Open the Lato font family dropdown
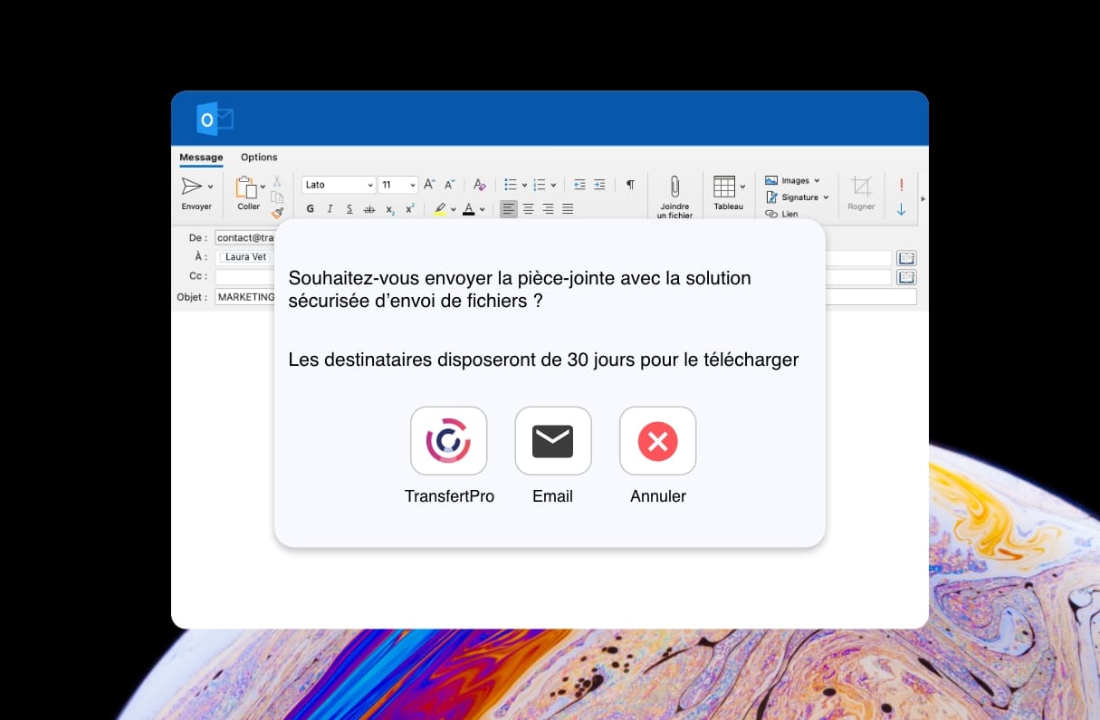 (338, 184)
